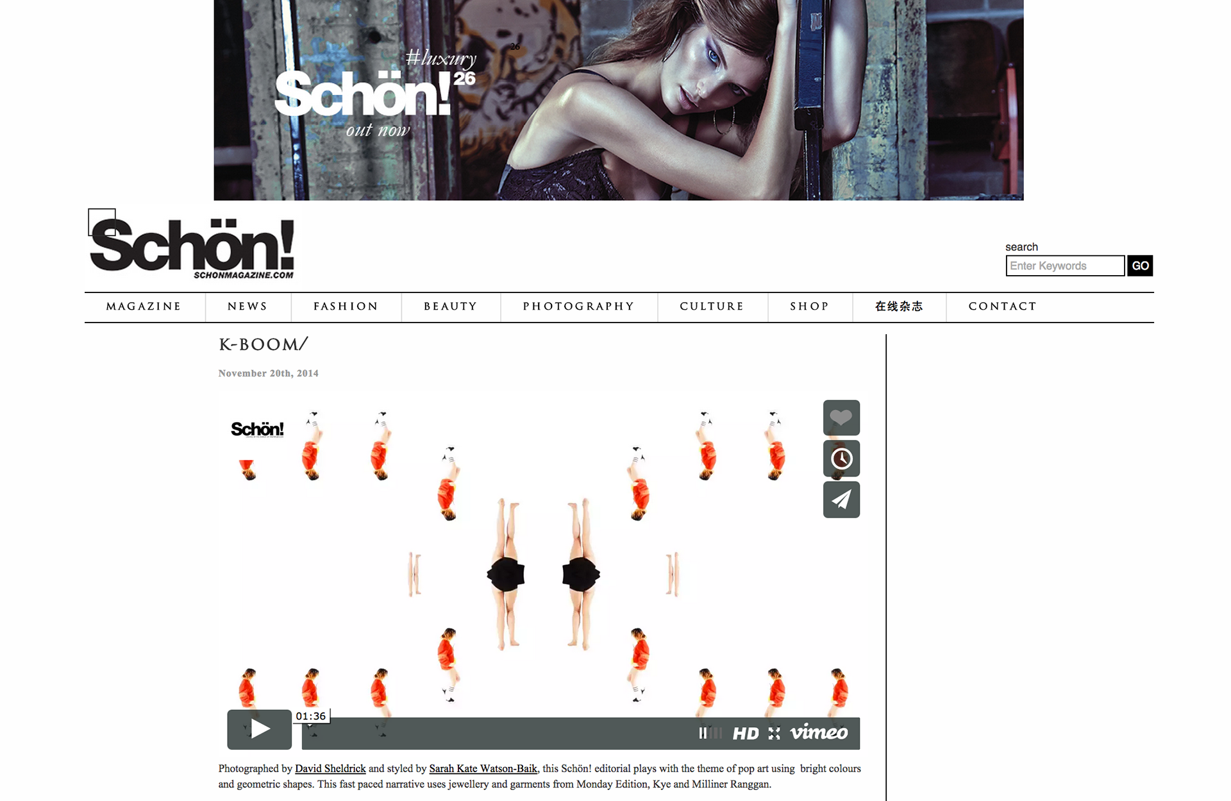Add video to Watch Later clock icon
Image resolution: width=1231 pixels, height=801 pixels.
tap(841, 459)
